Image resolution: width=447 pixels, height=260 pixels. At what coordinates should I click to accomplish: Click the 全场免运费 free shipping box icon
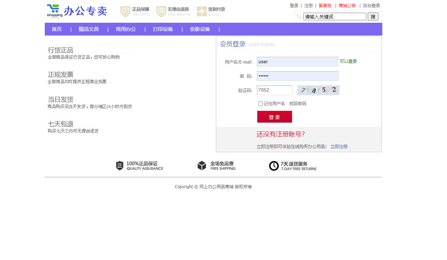(202, 166)
